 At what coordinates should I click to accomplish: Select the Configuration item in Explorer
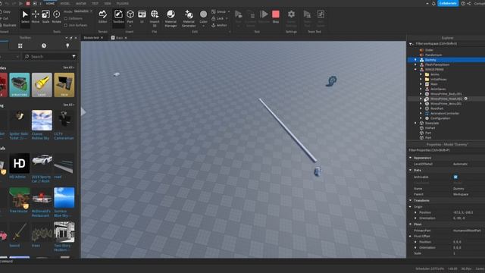tap(440, 118)
